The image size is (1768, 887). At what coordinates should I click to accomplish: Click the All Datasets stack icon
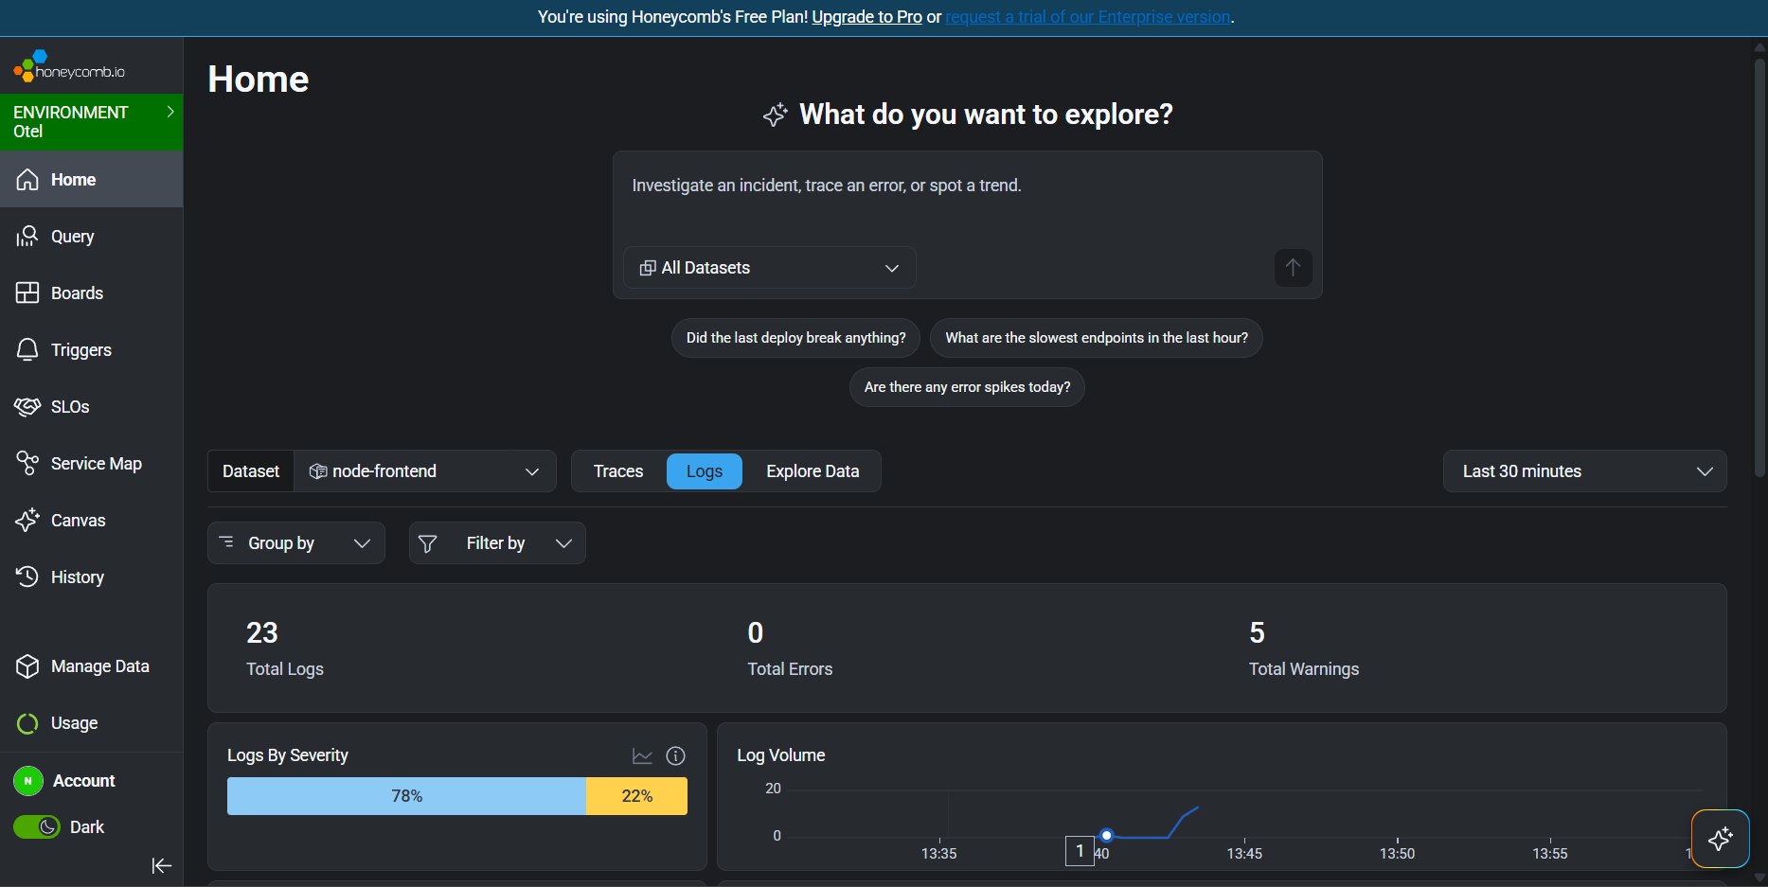click(648, 268)
